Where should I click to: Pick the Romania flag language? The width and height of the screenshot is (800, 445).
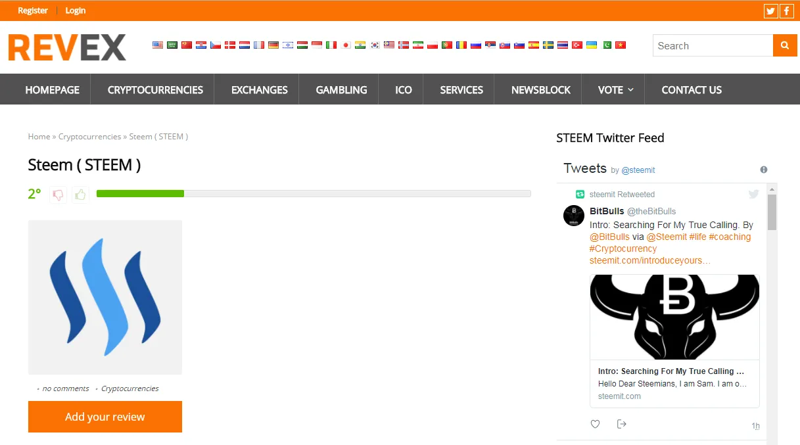[461, 45]
